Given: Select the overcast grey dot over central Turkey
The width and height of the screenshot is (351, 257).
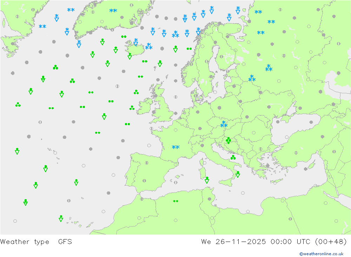Looking at the screenshot, I should click(323, 137).
